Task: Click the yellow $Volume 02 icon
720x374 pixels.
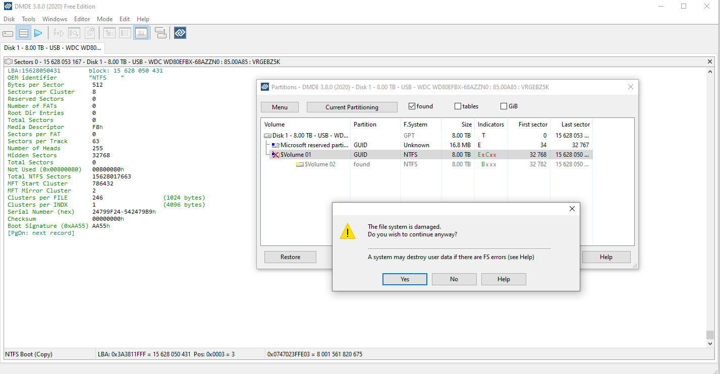Action: click(300, 164)
